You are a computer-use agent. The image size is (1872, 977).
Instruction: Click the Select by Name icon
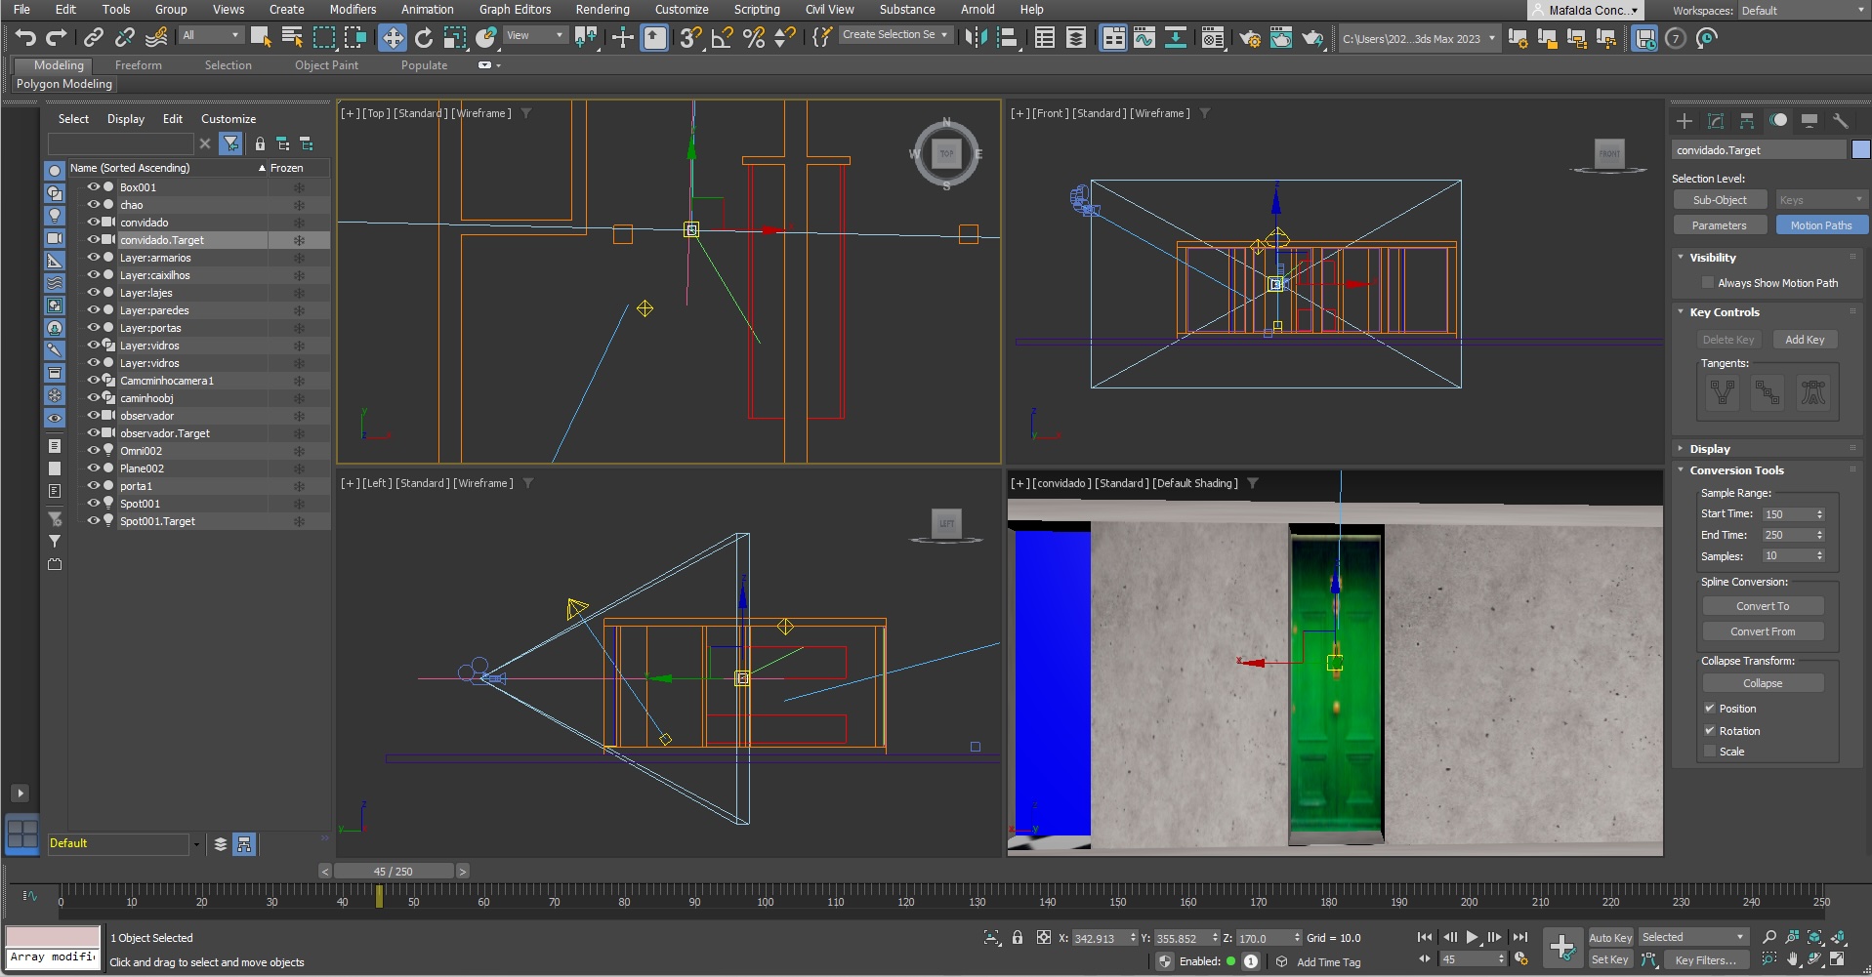click(x=292, y=38)
